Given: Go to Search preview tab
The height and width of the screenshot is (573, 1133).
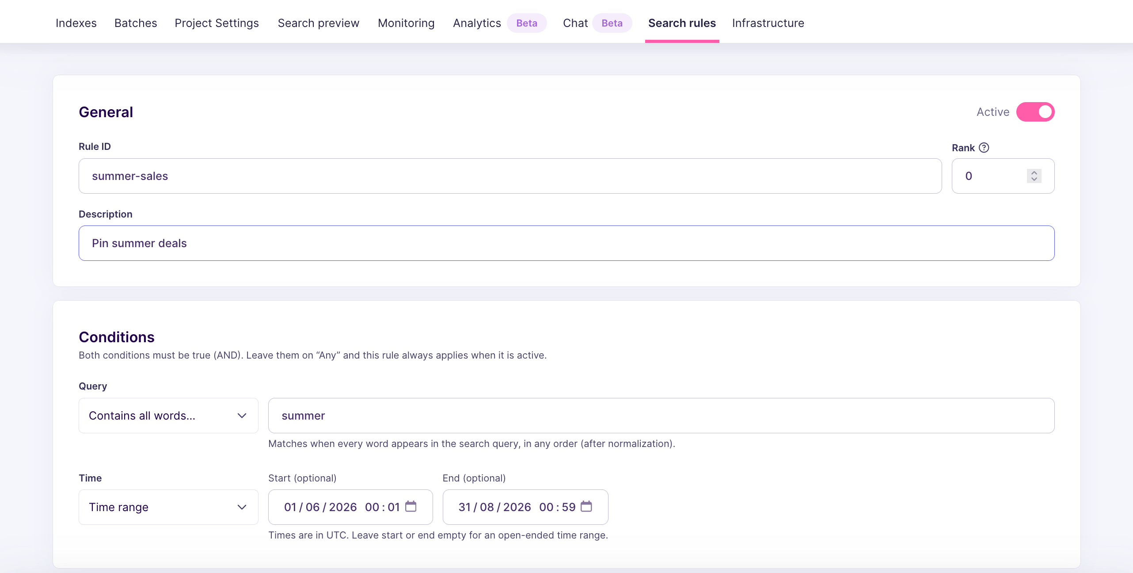Looking at the screenshot, I should [319, 23].
